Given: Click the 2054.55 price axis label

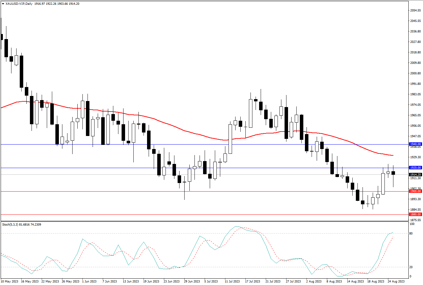Looking at the screenshot, I should [416, 10].
